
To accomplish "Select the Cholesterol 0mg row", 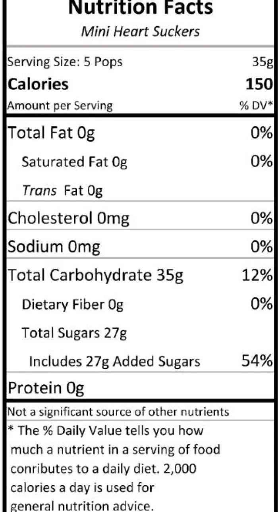I will tap(140, 218).
